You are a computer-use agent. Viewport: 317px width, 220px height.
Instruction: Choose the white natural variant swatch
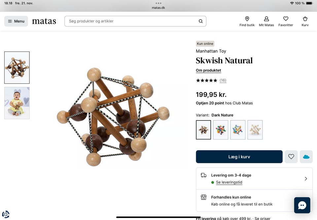point(255,130)
